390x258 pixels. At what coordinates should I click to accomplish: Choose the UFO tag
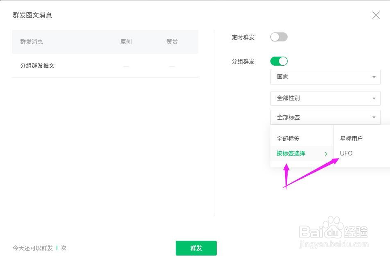tap(346, 153)
